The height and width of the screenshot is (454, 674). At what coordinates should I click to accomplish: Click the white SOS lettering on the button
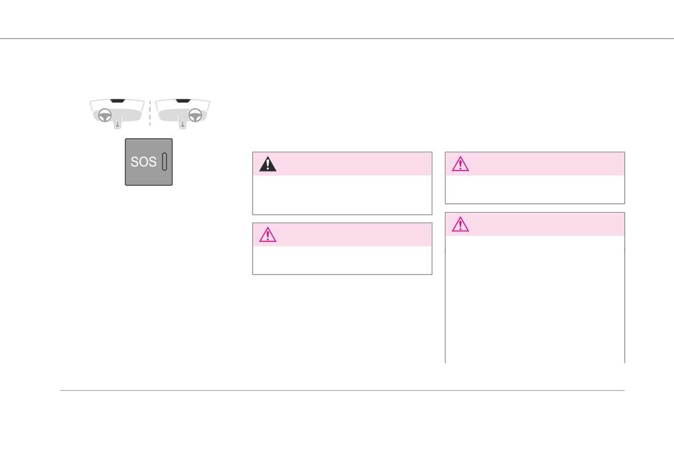(x=143, y=162)
